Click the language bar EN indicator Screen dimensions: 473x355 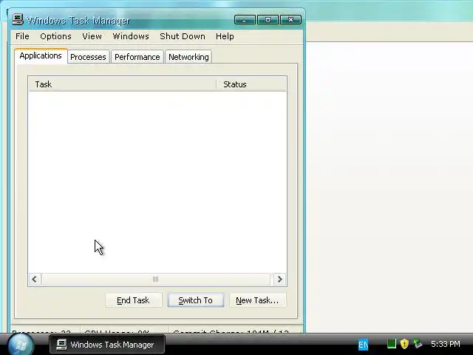(363, 345)
